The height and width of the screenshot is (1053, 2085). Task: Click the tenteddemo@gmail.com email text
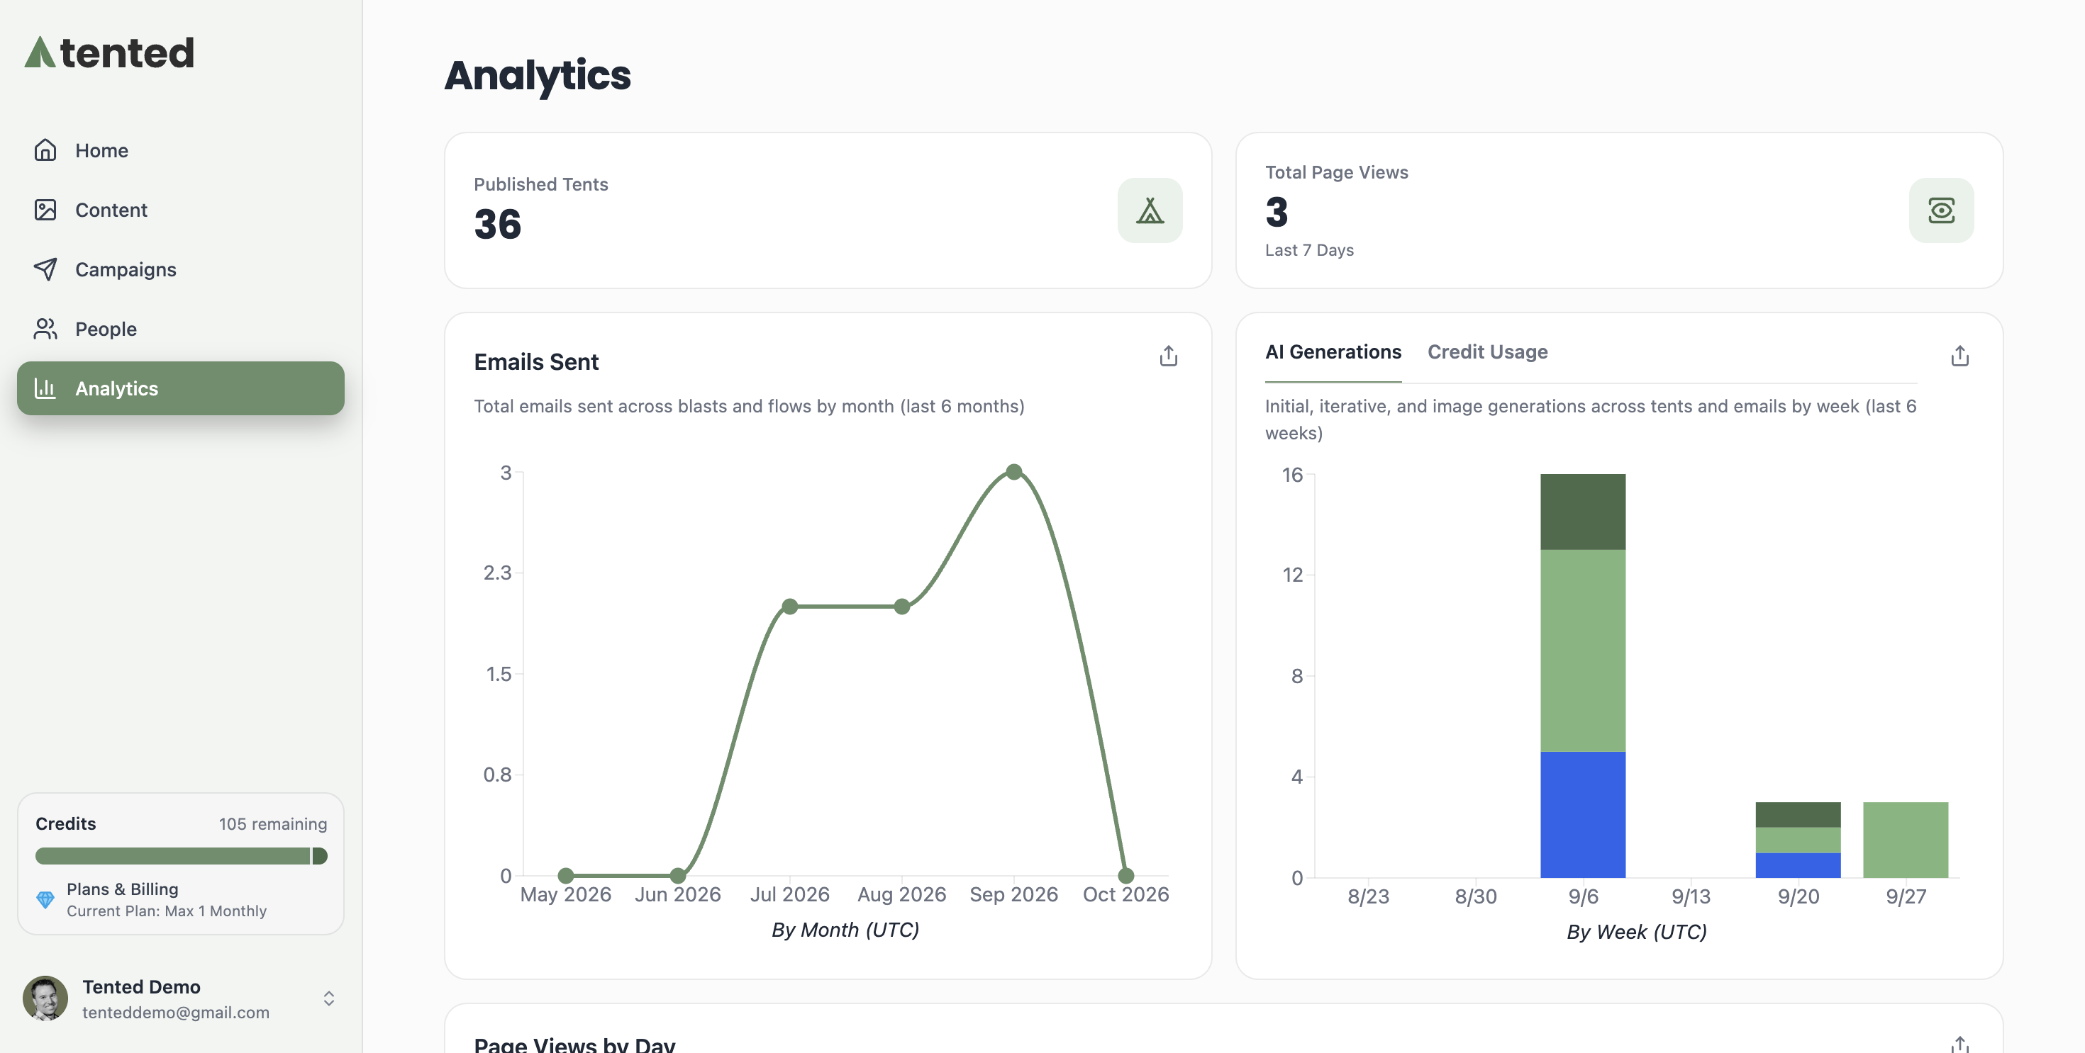click(x=176, y=1013)
